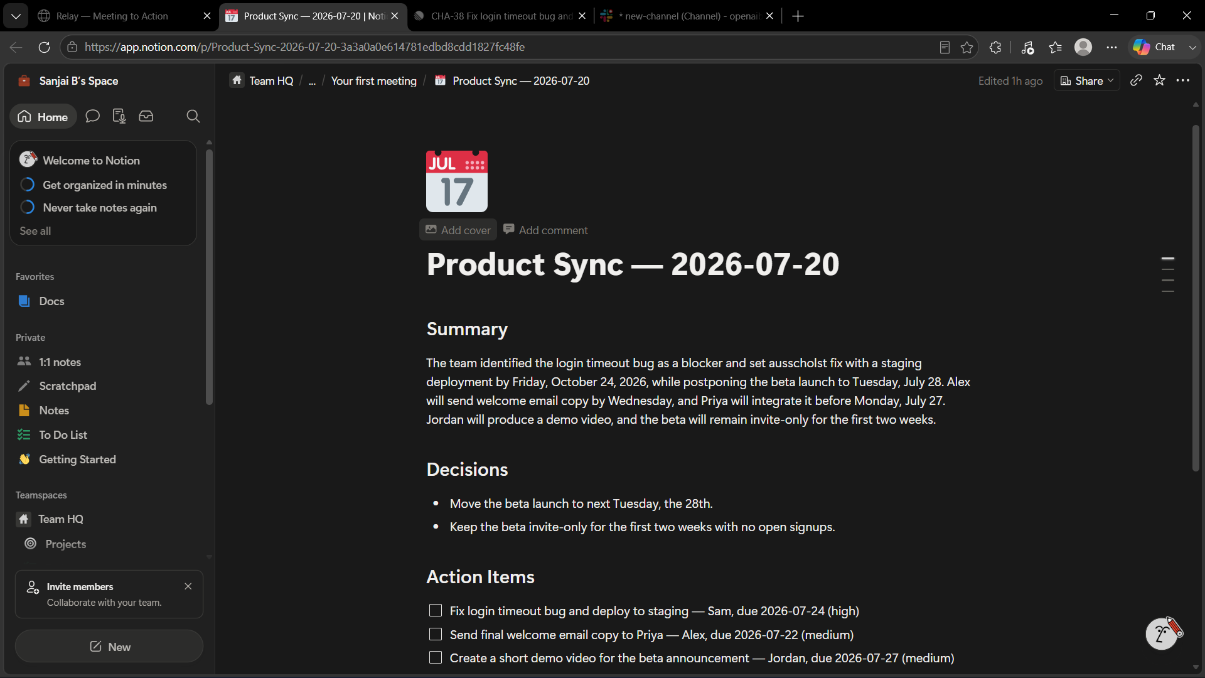1205x678 pixels.
Task: Expand the Chat dropdown chevron
Action: click(1192, 47)
